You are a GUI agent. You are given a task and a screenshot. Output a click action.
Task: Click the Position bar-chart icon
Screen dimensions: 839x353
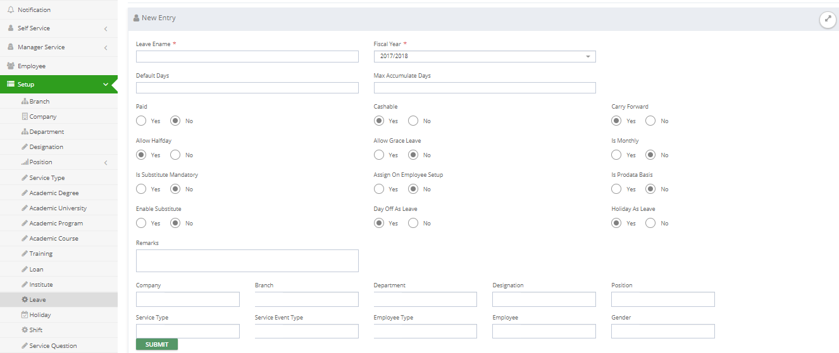[25, 162]
